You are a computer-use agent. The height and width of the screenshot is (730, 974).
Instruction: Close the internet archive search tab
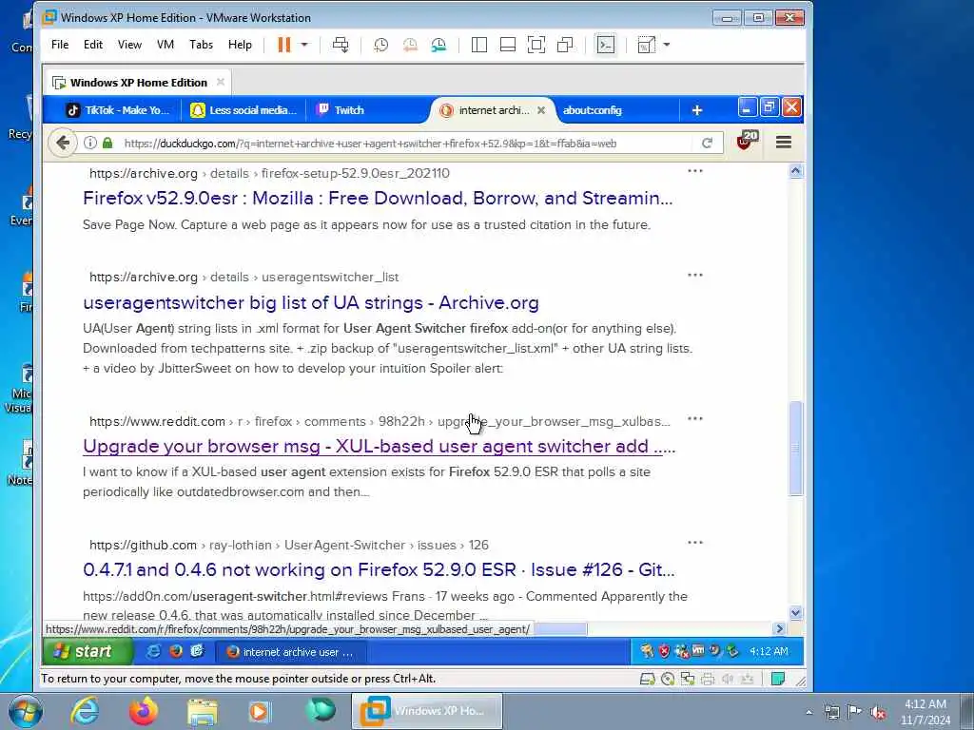pyautogui.click(x=541, y=110)
